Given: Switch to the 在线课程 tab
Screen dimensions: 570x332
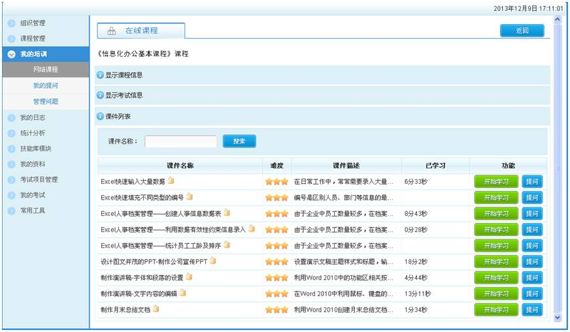Looking at the screenshot, I should 141,31.
